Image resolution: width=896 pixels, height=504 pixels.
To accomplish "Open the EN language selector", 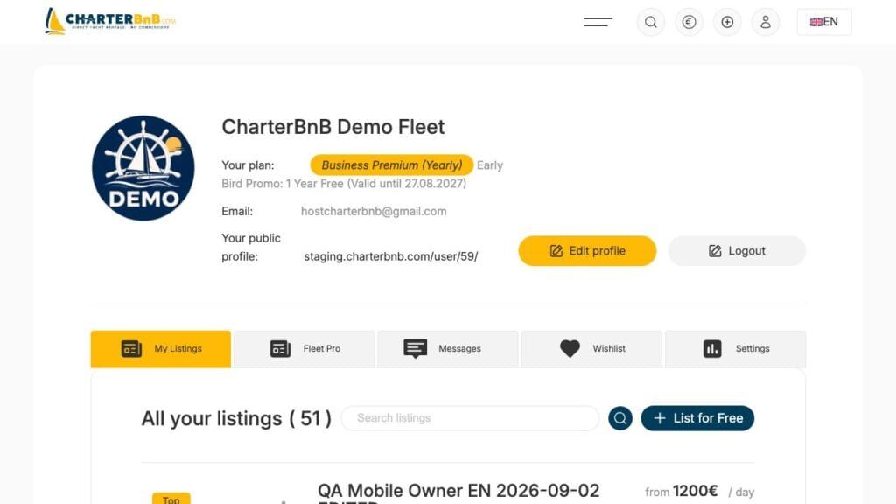I will click(824, 22).
